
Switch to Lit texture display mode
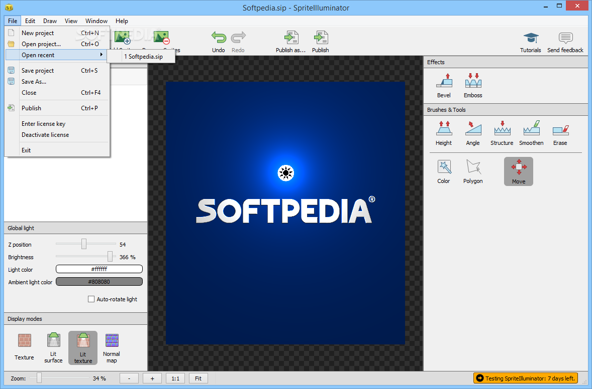coord(83,348)
